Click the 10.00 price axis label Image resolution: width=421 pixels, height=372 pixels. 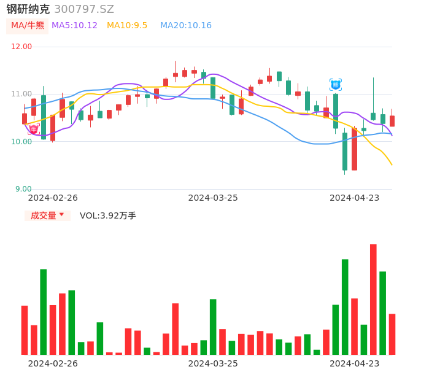click(x=21, y=142)
